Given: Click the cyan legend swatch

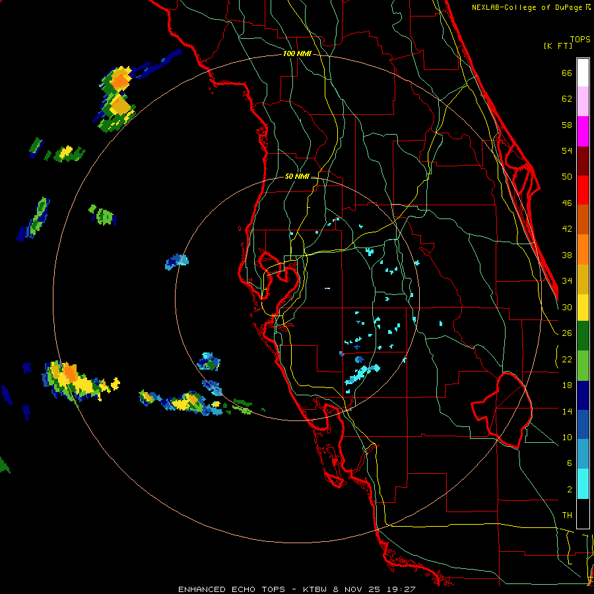Looking at the screenshot, I should click(x=583, y=484).
